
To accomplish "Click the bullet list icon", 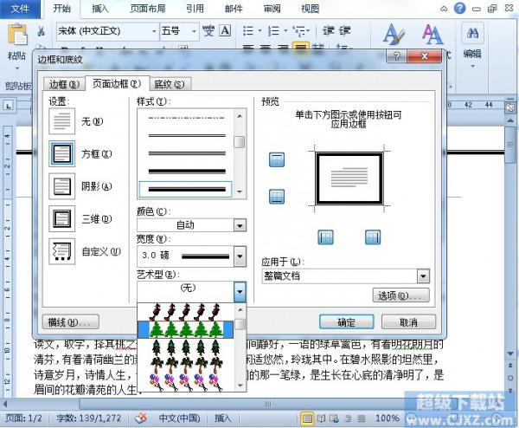I will point(248,31).
